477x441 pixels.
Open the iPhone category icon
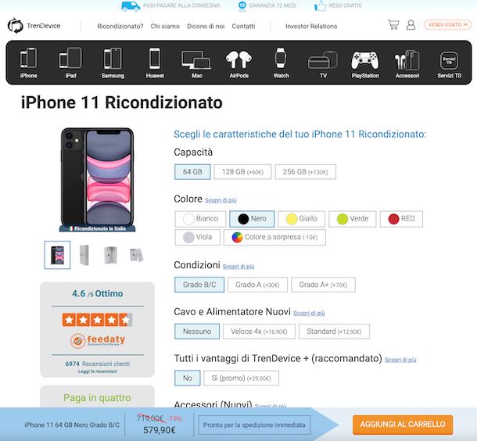pos(29,63)
